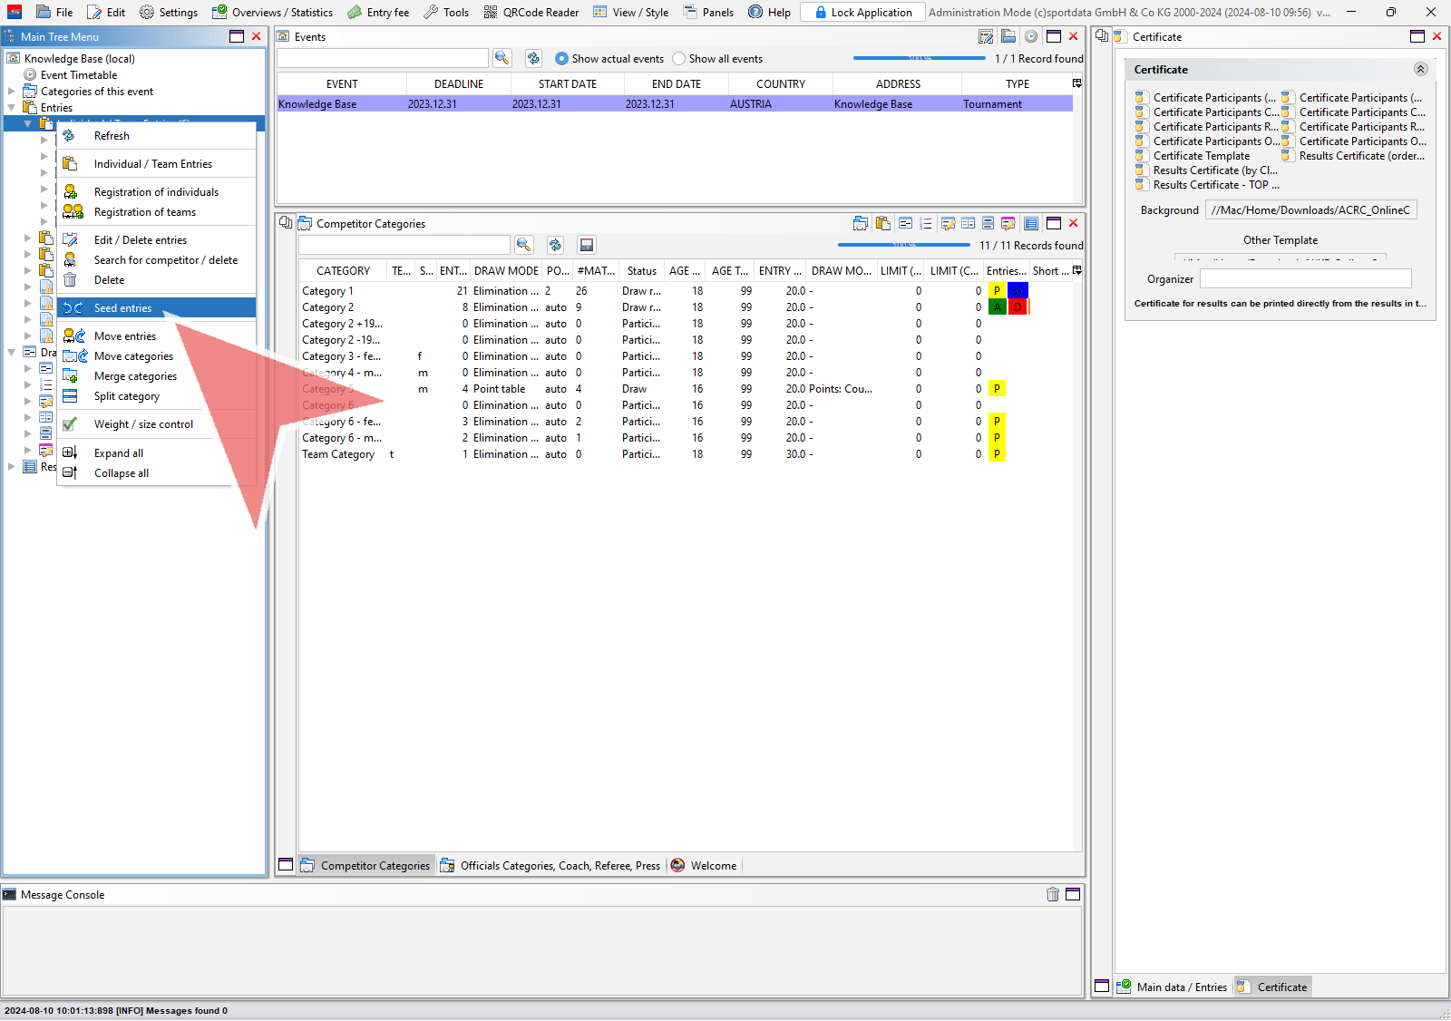Click the Merge categories icon
Viewport: 1451px width, 1021px height.
70,376
